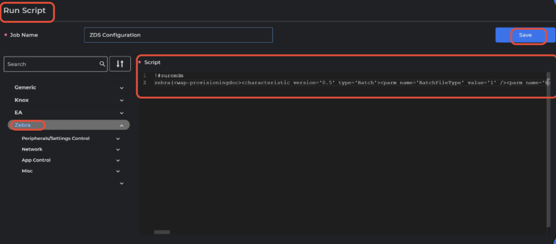
Task: Click the sort arrows button beside search
Action: point(119,64)
